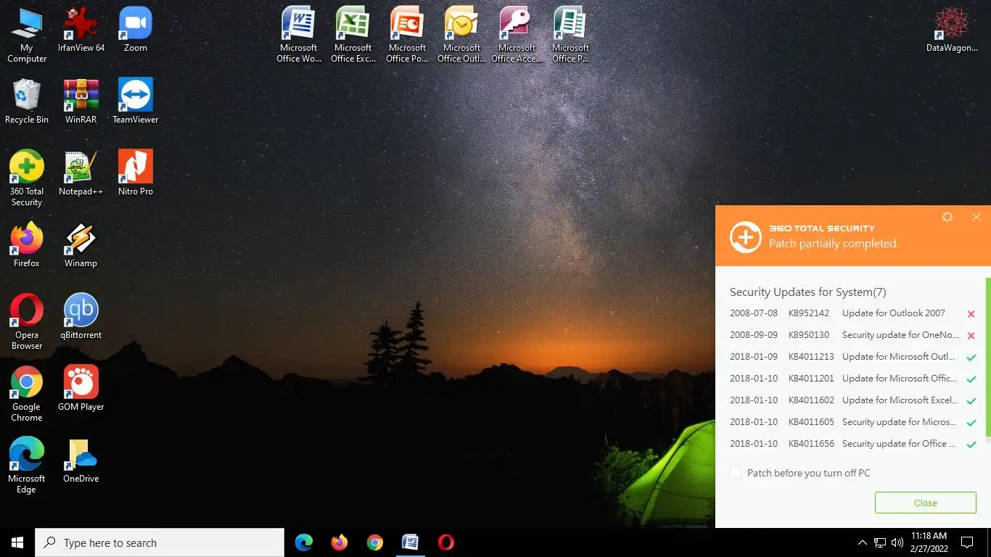Open the clock showing 11:18 AM
The height and width of the screenshot is (557, 991).
929,542
